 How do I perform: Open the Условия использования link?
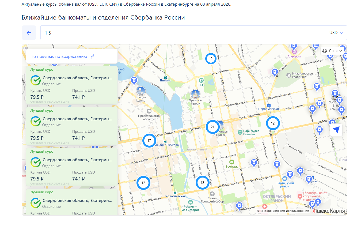[x=291, y=211]
